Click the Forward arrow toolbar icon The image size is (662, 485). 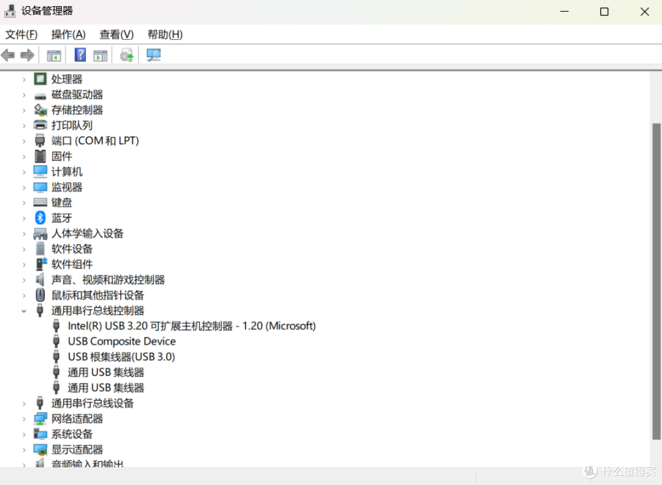pos(28,55)
